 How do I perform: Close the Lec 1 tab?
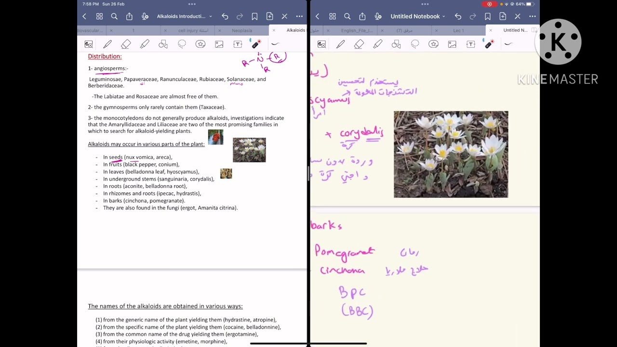[436, 30]
